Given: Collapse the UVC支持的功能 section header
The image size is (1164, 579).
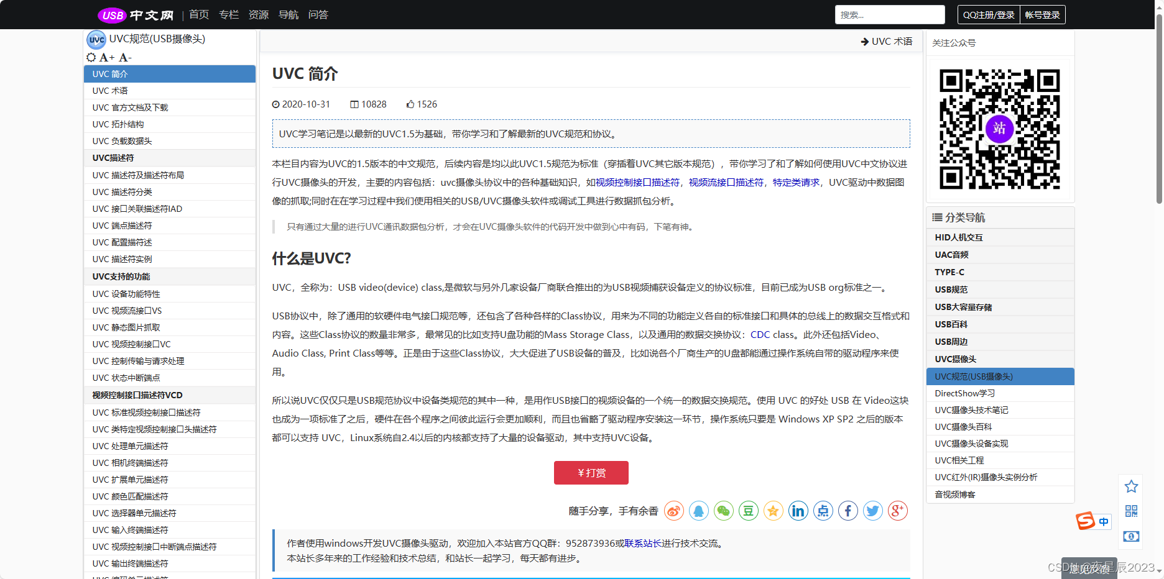Looking at the screenshot, I should click(x=170, y=276).
